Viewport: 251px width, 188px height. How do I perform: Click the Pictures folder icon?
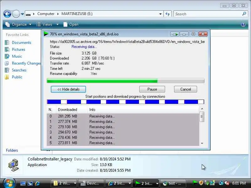point(7,50)
